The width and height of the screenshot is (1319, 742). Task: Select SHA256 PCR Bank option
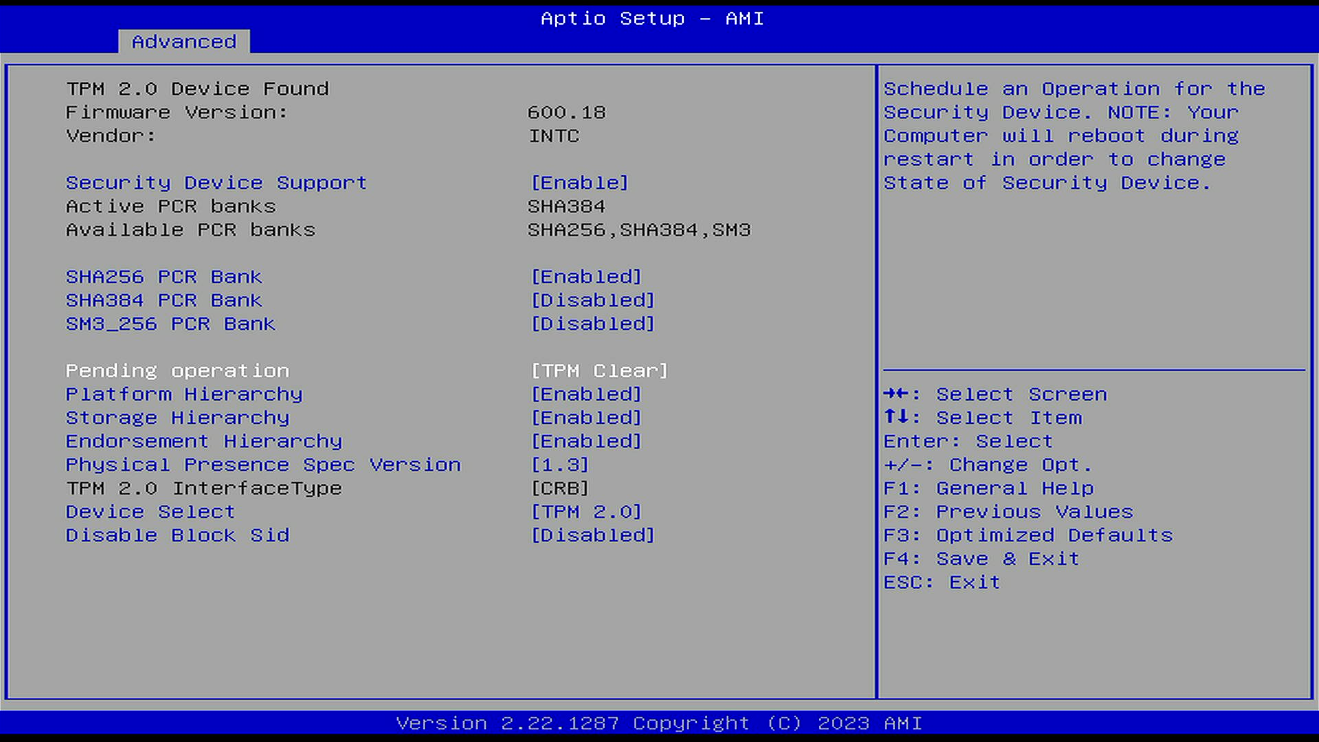coord(164,277)
